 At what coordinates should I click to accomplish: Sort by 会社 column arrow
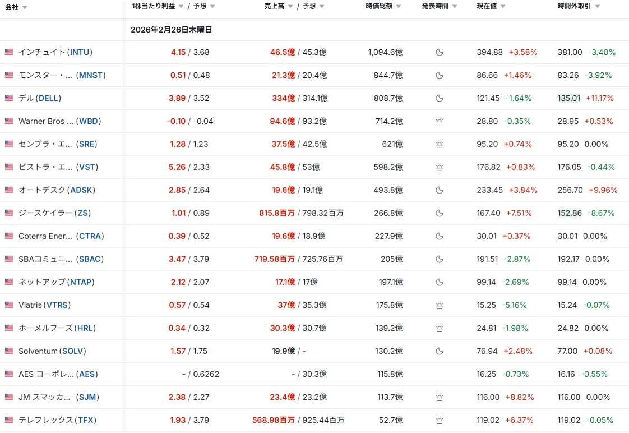[x=25, y=7]
